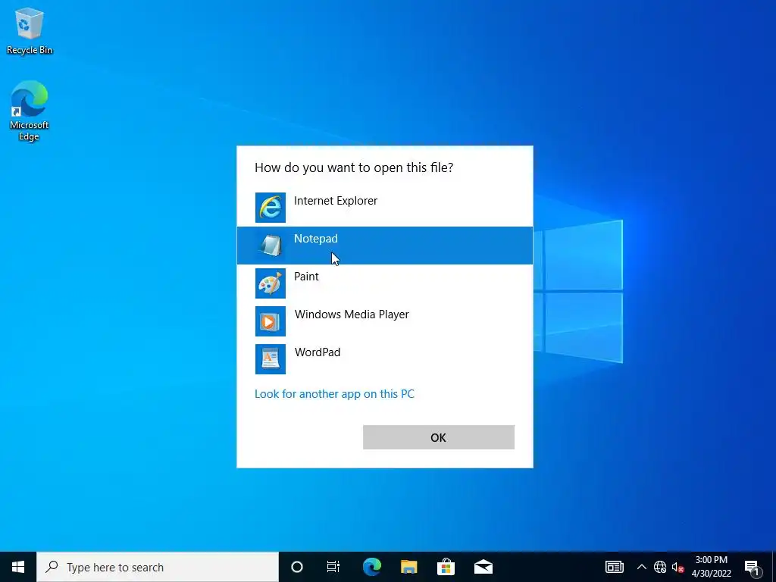Expand hidden system tray icons chevron

641,567
